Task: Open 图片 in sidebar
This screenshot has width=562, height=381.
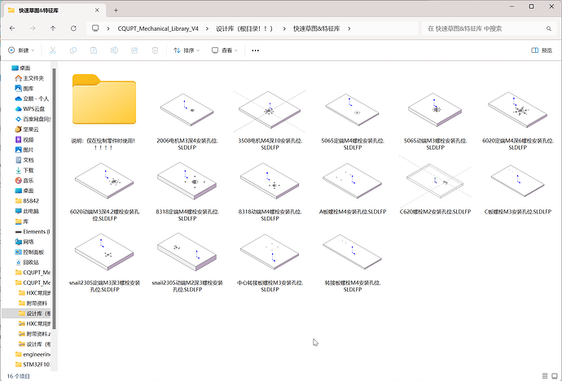Action: [24, 150]
